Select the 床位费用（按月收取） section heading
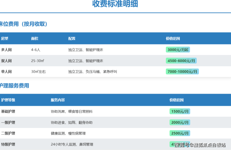This screenshot has width=231, height=150. click(x=23, y=24)
